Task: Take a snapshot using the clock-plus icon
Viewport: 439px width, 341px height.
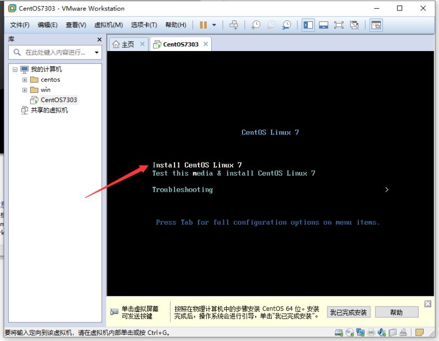Action: pyautogui.click(x=256, y=25)
